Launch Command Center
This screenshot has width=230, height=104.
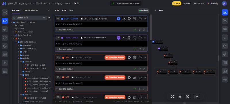point(126,3)
